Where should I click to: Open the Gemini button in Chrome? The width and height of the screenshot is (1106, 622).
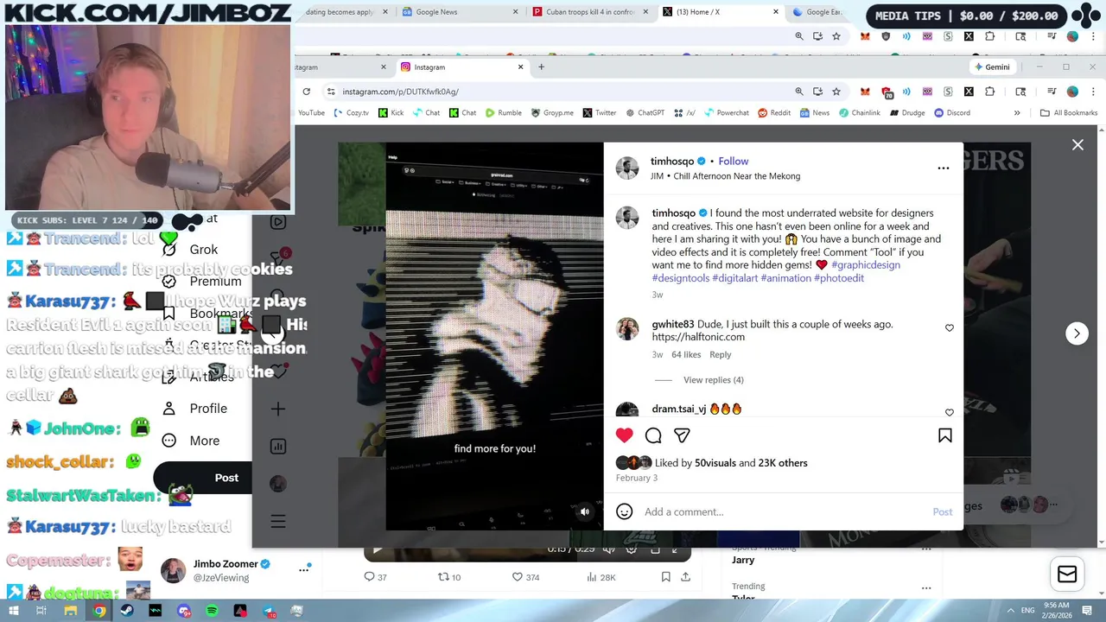(x=992, y=67)
